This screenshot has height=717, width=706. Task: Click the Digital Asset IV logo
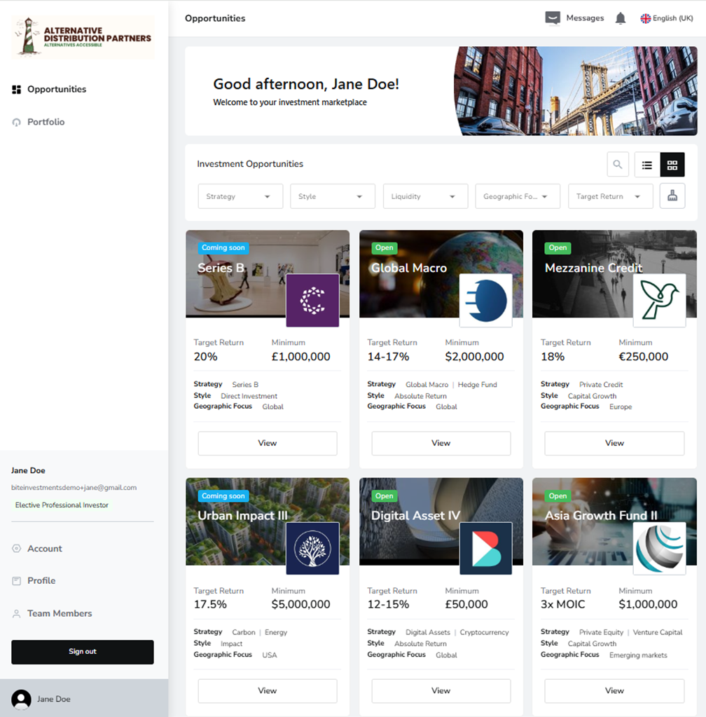coord(485,548)
